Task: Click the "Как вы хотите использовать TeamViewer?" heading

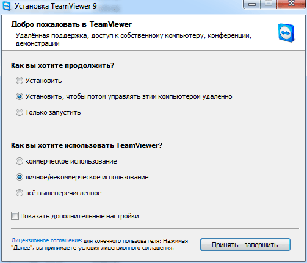Action: 87,145
